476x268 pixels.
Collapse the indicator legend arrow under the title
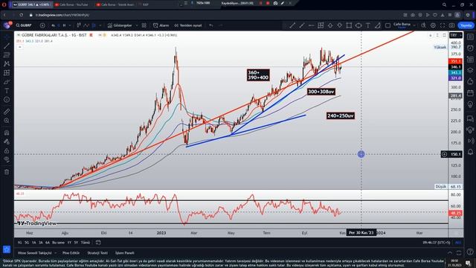click(x=20, y=47)
